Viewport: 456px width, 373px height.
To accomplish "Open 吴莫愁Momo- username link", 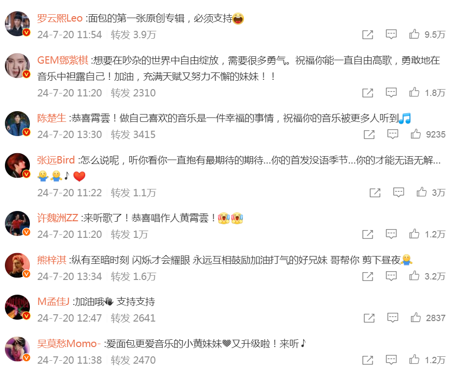I will pos(69,344).
